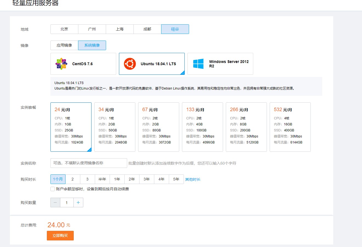Select the 硅谷 region

point(175,29)
